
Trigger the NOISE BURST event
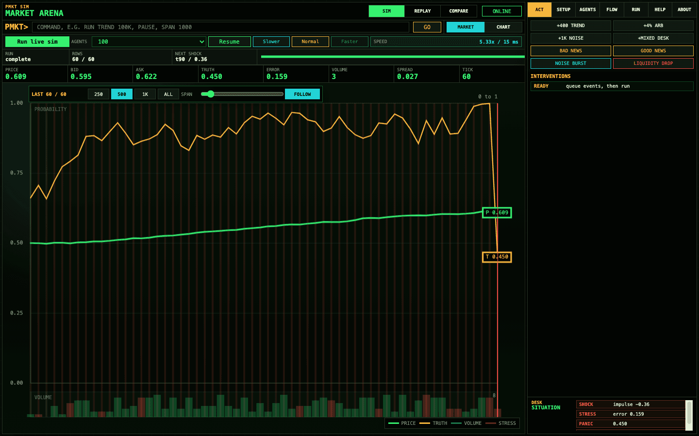[x=571, y=63]
